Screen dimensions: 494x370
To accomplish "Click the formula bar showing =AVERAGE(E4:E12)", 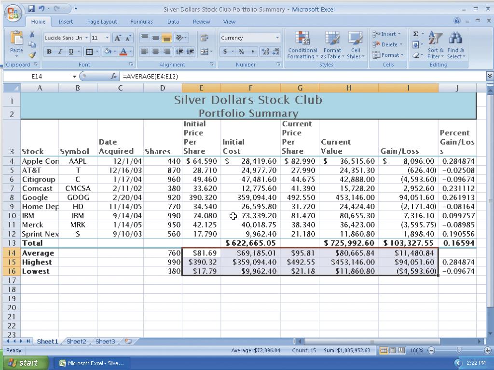I will (x=304, y=77).
